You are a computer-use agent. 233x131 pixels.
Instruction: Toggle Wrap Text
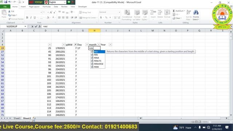click(85, 12)
